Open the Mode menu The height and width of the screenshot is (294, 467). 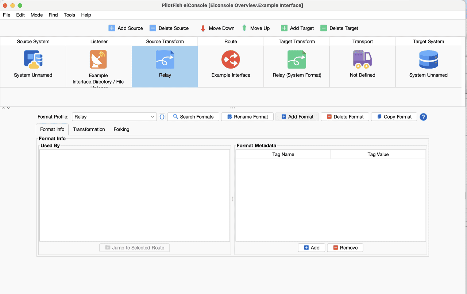pyautogui.click(x=36, y=15)
